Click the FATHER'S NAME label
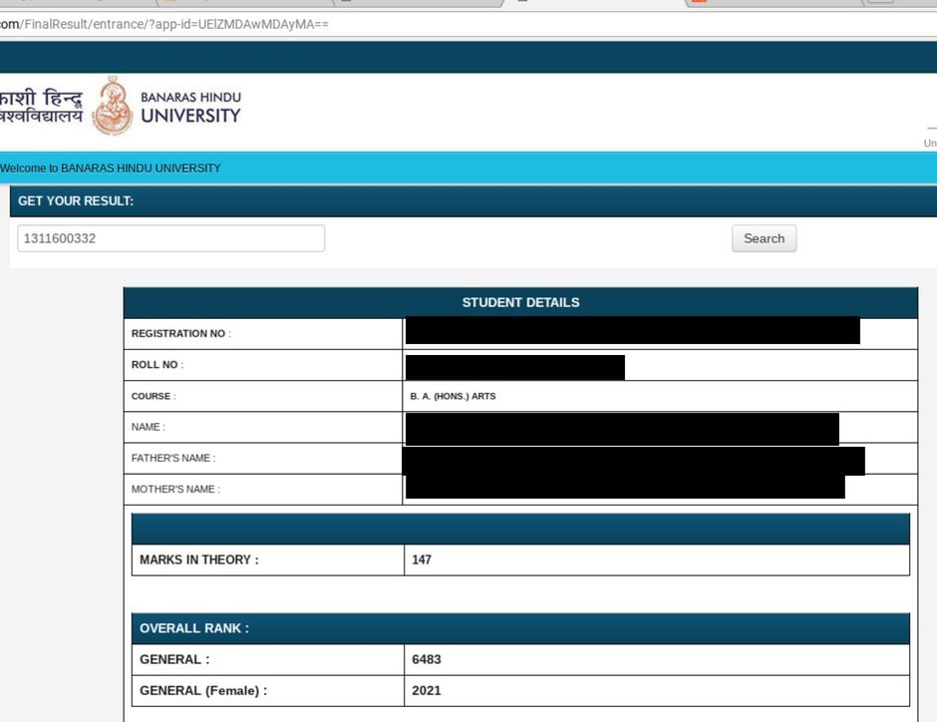The image size is (937, 722). click(173, 458)
